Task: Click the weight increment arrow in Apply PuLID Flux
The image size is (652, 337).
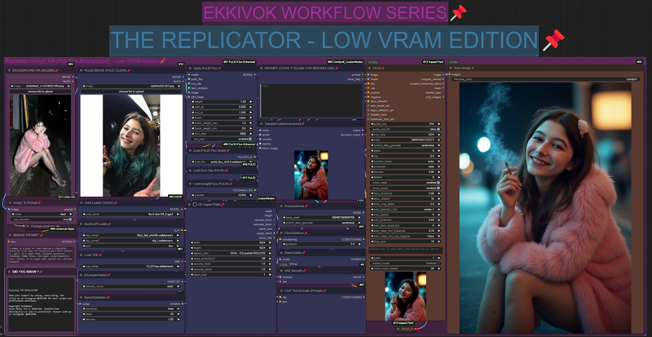Action: tap(250, 102)
